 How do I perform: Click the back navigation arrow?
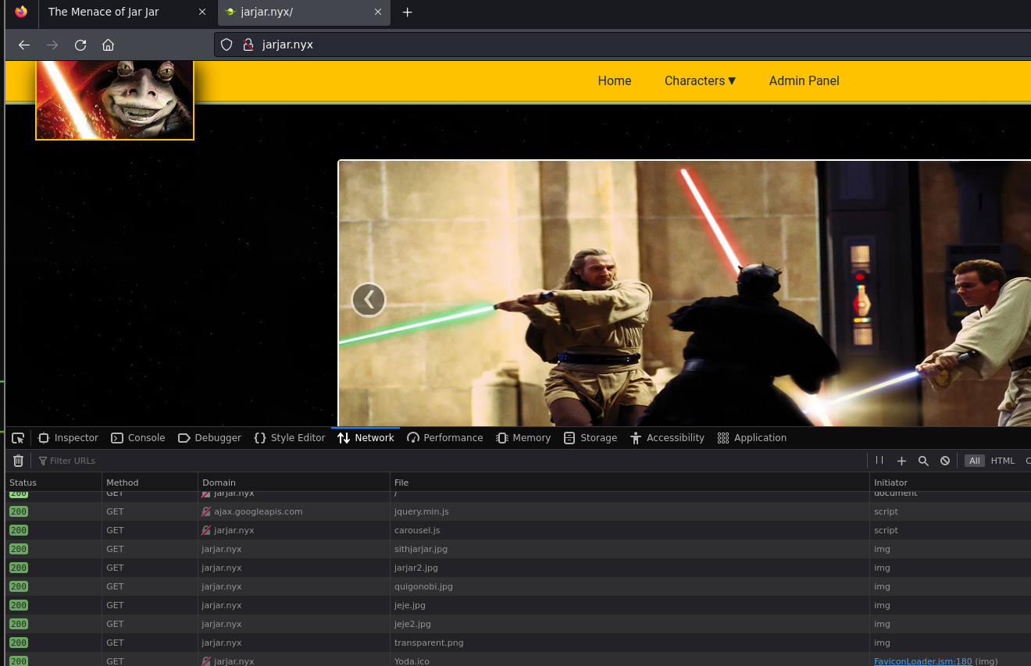(x=24, y=45)
